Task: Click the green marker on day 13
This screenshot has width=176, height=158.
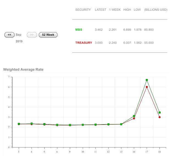Action: click(x=121, y=124)
